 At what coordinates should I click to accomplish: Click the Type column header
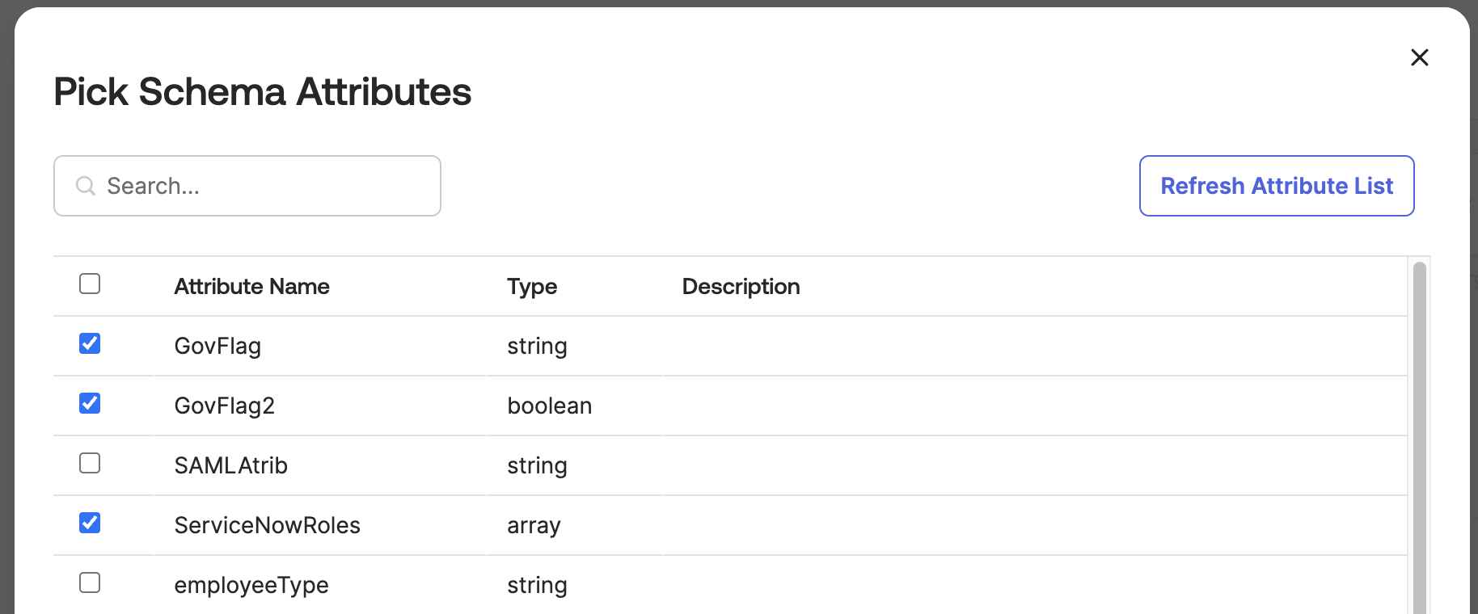click(x=531, y=286)
